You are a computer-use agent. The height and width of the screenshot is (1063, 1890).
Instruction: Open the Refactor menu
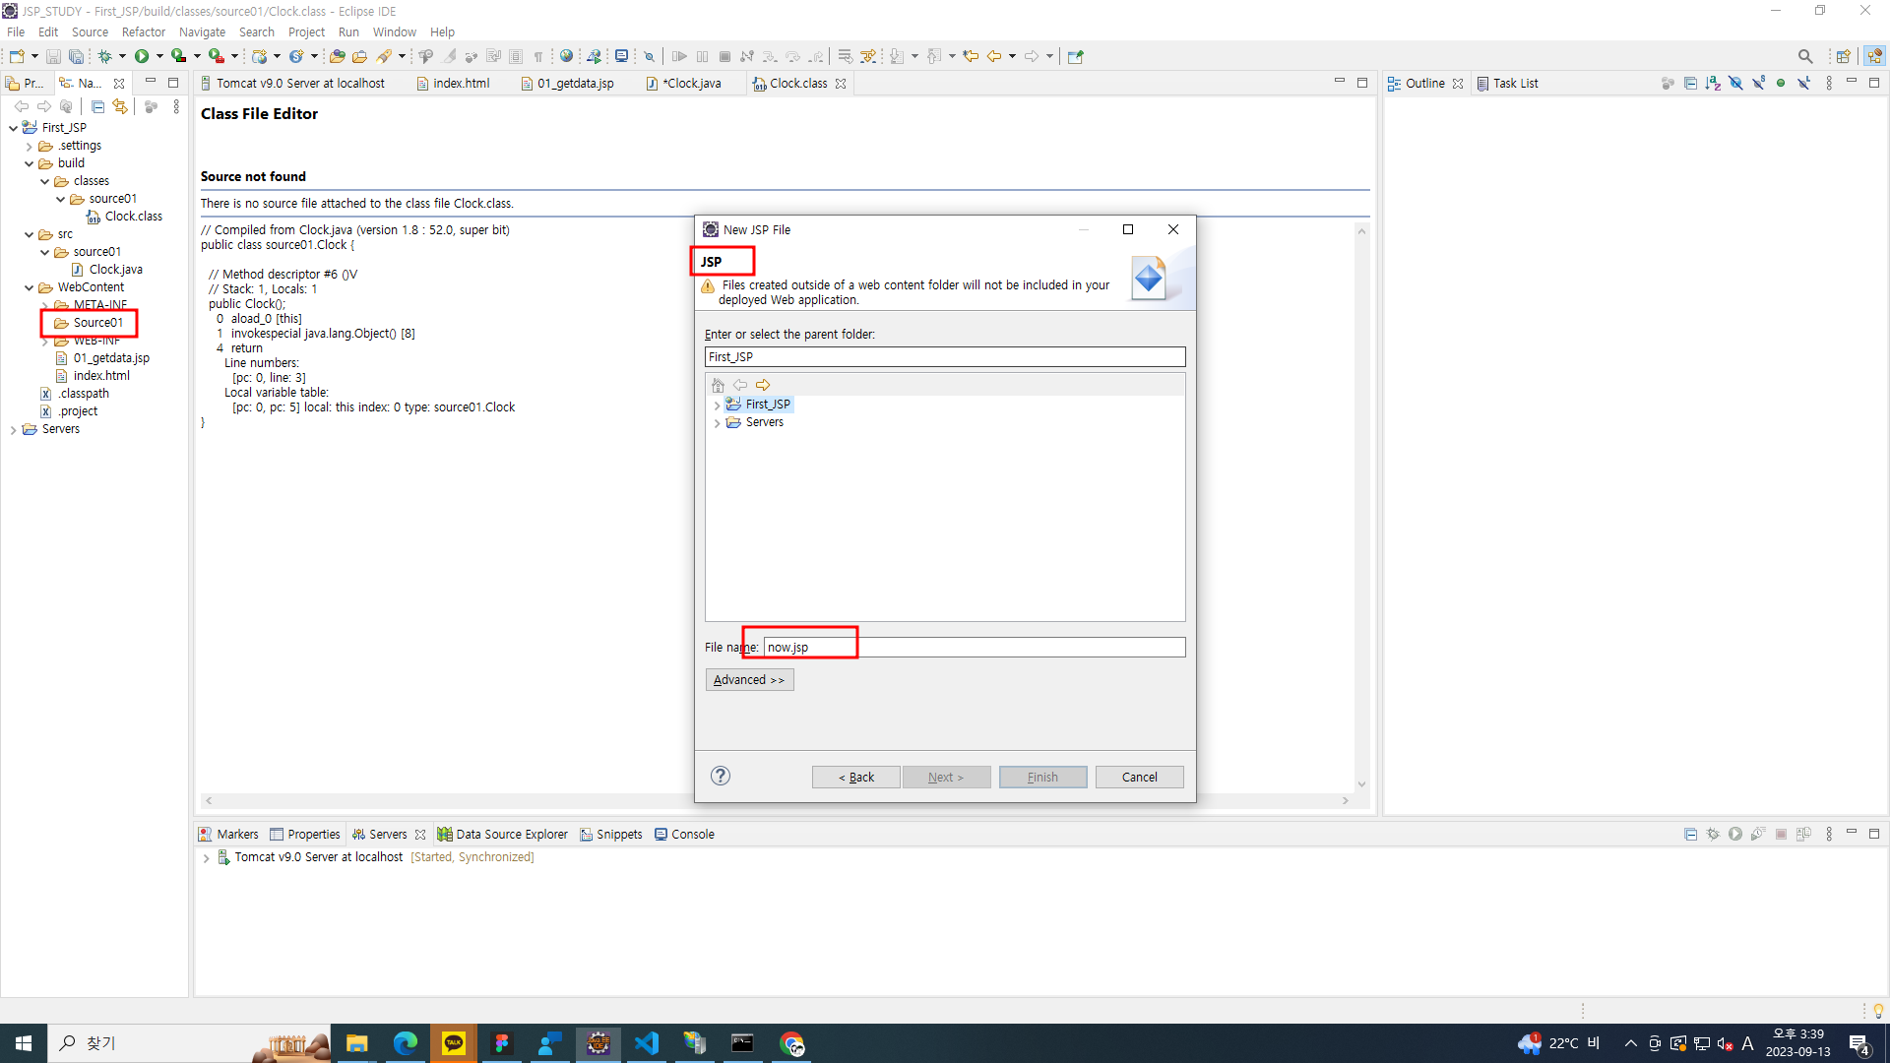coord(143,31)
